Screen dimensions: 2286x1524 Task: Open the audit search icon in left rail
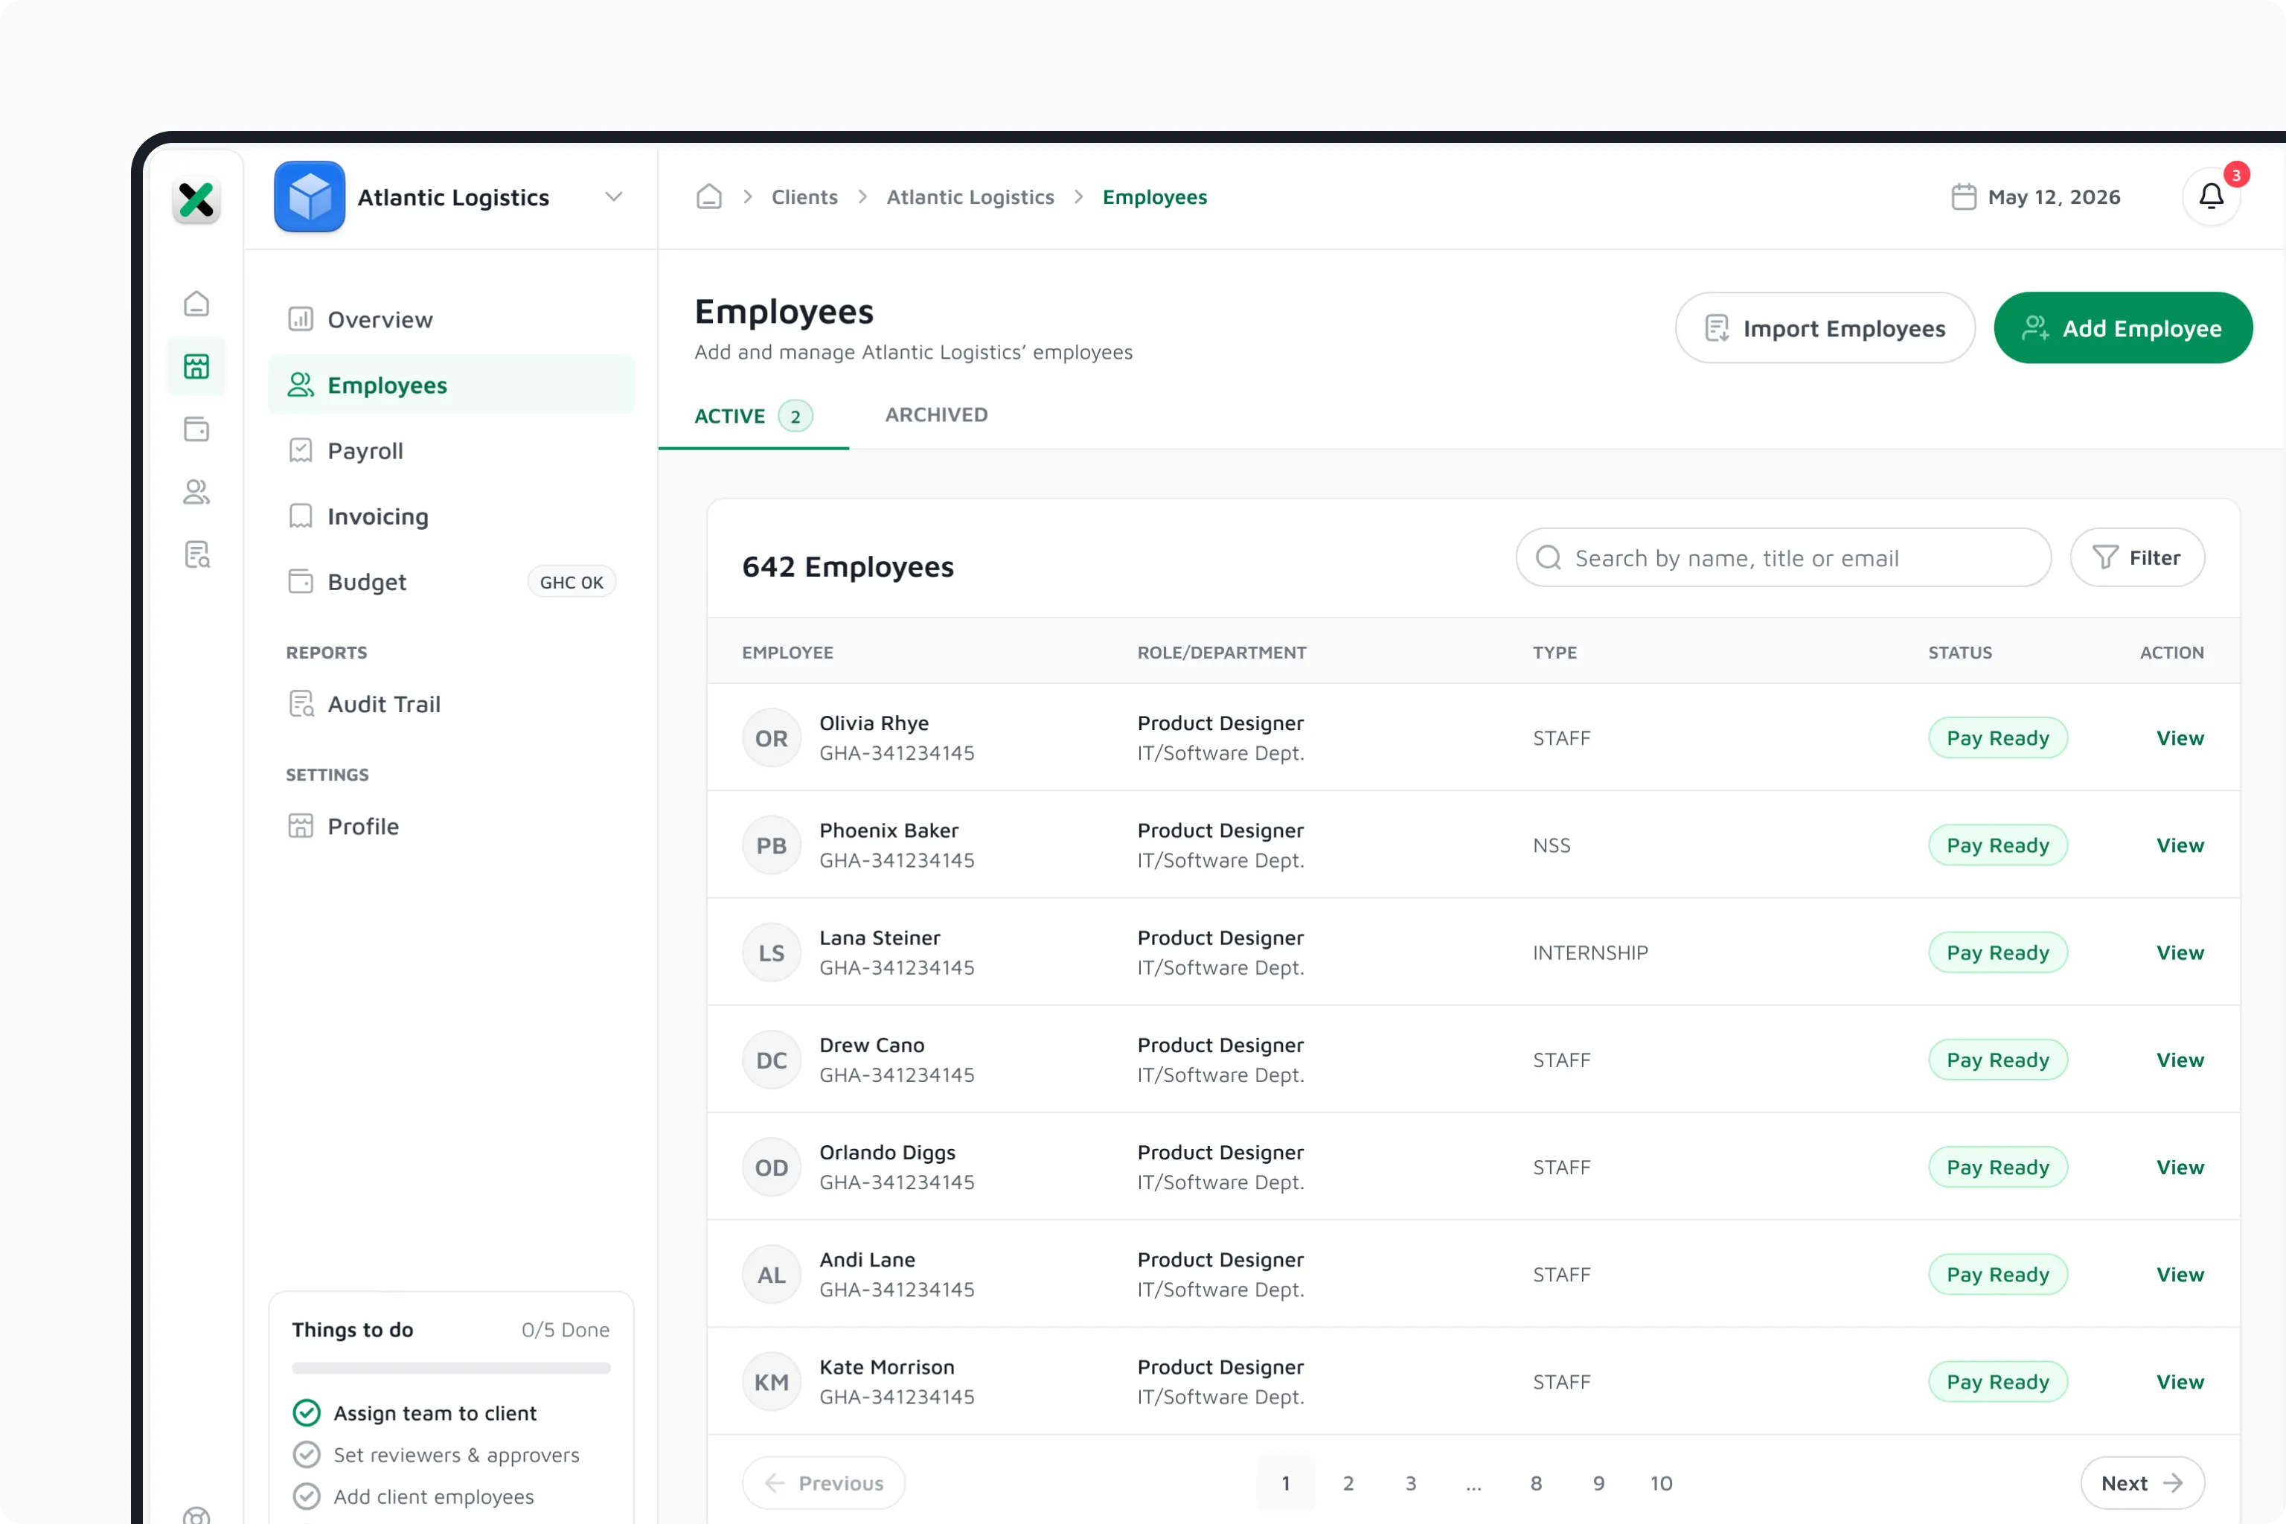point(196,555)
